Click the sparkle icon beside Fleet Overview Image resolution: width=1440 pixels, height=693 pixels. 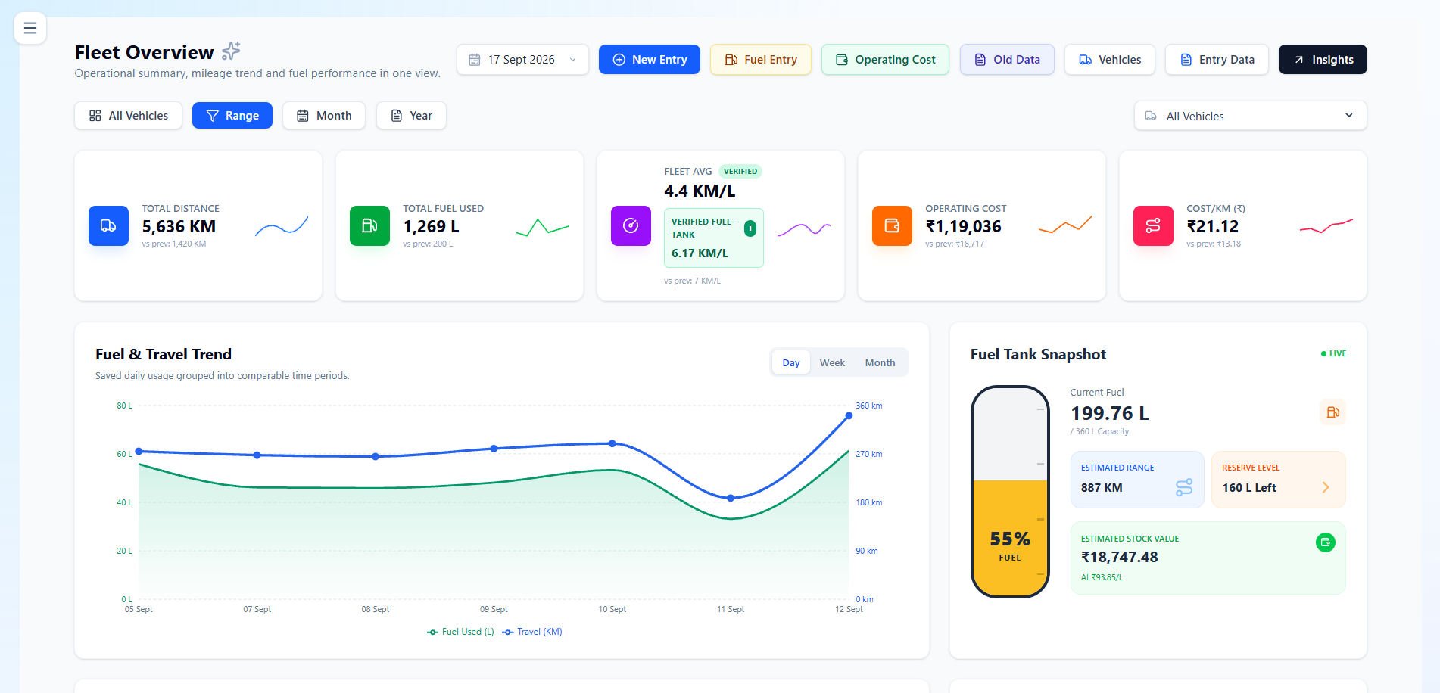coord(231,51)
